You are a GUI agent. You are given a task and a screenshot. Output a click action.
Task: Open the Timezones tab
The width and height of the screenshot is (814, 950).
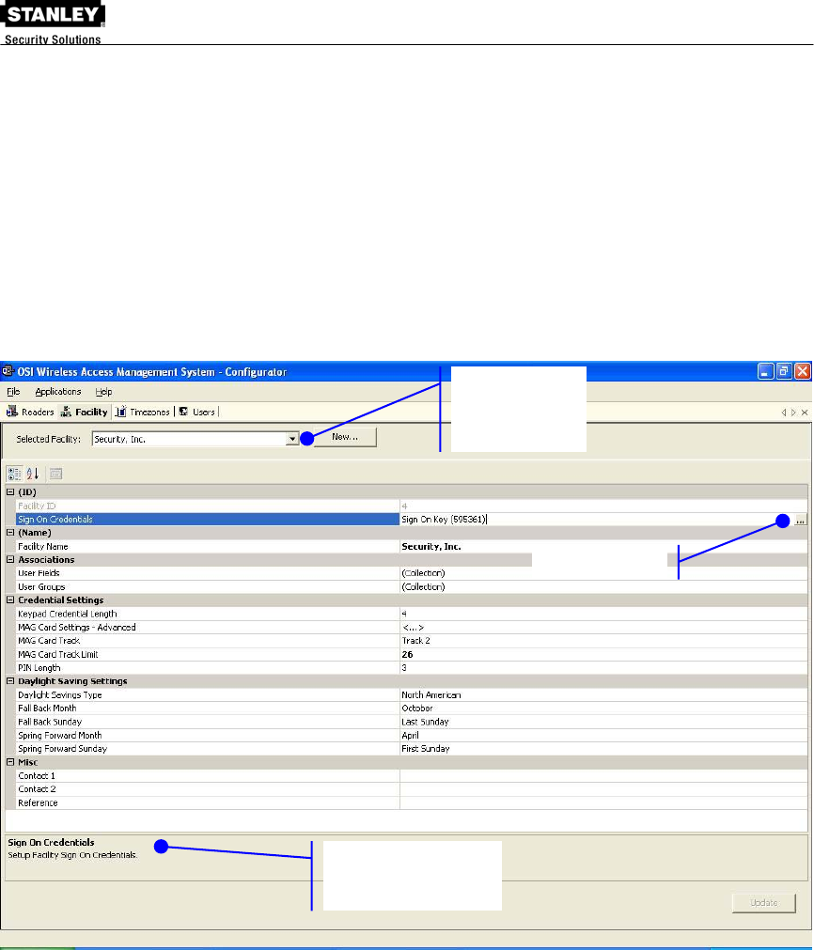point(143,412)
